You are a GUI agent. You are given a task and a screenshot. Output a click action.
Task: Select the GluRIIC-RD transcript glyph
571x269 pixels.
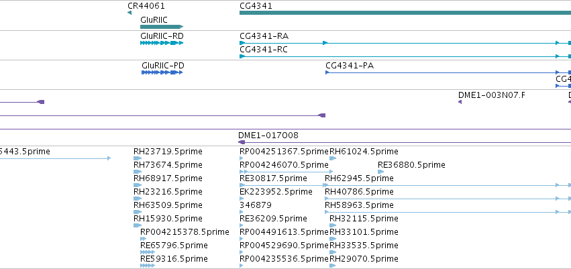(x=162, y=43)
